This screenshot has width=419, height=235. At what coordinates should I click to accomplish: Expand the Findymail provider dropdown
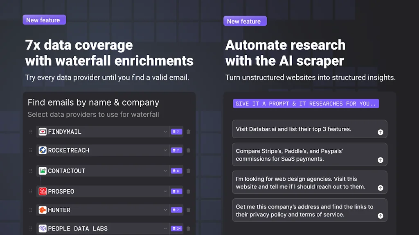point(165,132)
